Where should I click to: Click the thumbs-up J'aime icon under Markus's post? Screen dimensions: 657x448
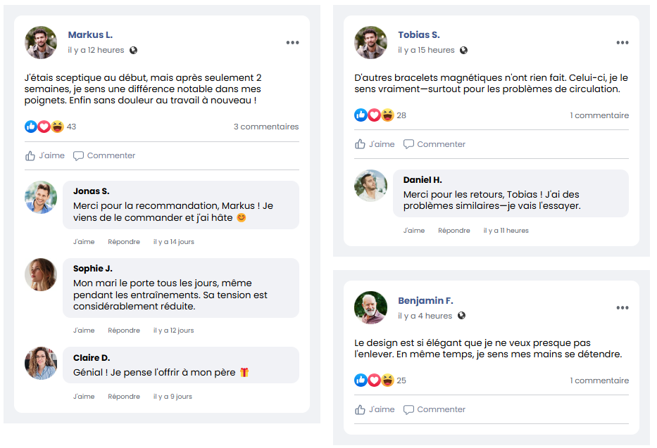coord(30,156)
